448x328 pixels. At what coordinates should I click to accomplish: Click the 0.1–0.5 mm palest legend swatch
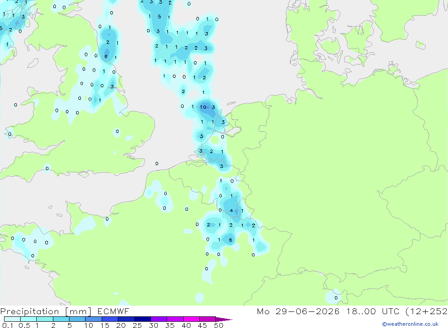point(12,319)
